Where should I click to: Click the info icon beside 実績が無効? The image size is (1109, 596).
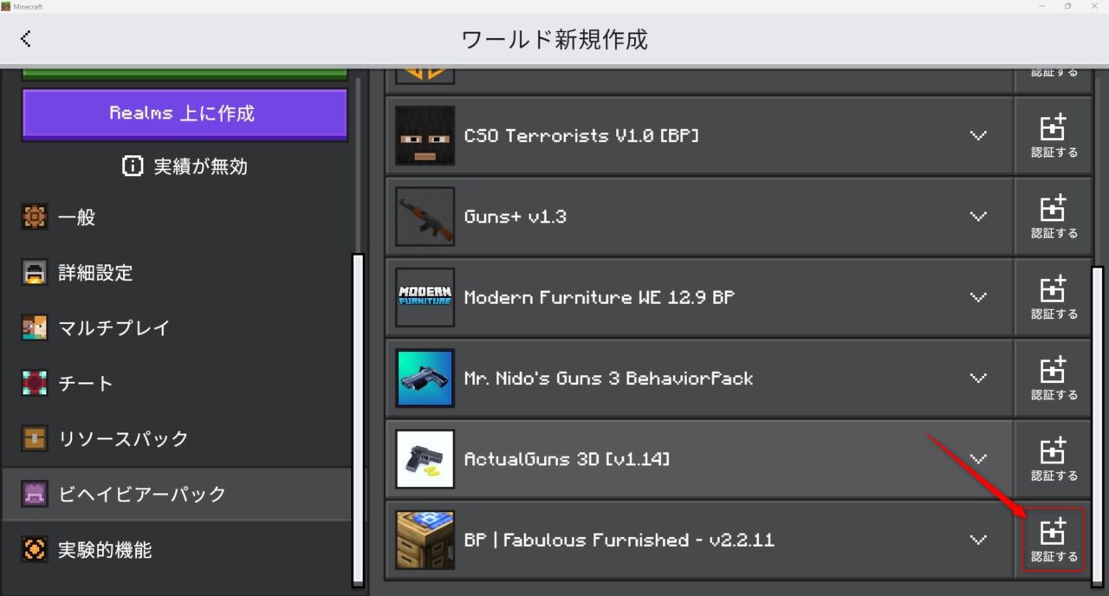[132, 166]
